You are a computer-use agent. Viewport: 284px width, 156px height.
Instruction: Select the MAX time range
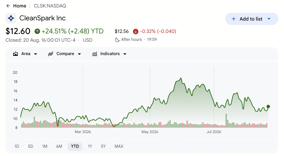(119, 146)
